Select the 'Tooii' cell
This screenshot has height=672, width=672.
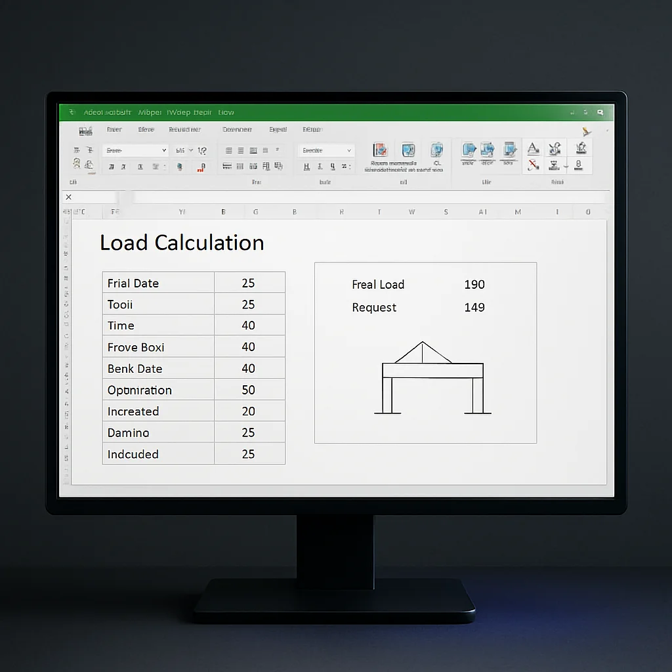pos(158,304)
